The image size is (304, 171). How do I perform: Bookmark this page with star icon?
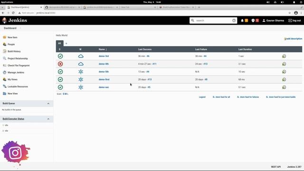(289, 13)
